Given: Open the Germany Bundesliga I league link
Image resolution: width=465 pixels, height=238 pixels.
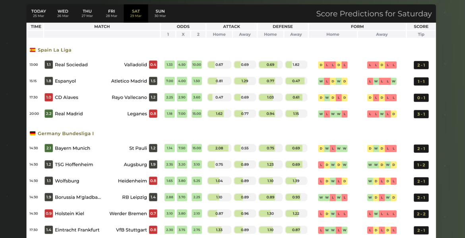Looking at the screenshot, I should (66, 134).
